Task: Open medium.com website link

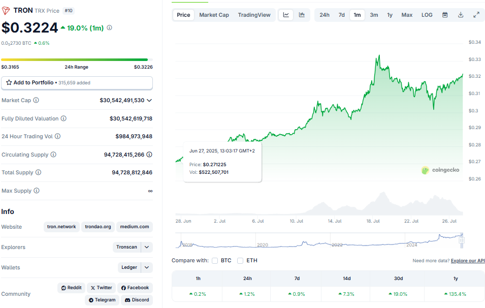Action: (135, 227)
